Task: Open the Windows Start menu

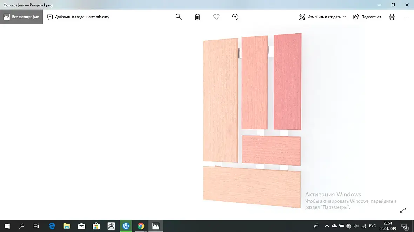Action: pos(7,226)
